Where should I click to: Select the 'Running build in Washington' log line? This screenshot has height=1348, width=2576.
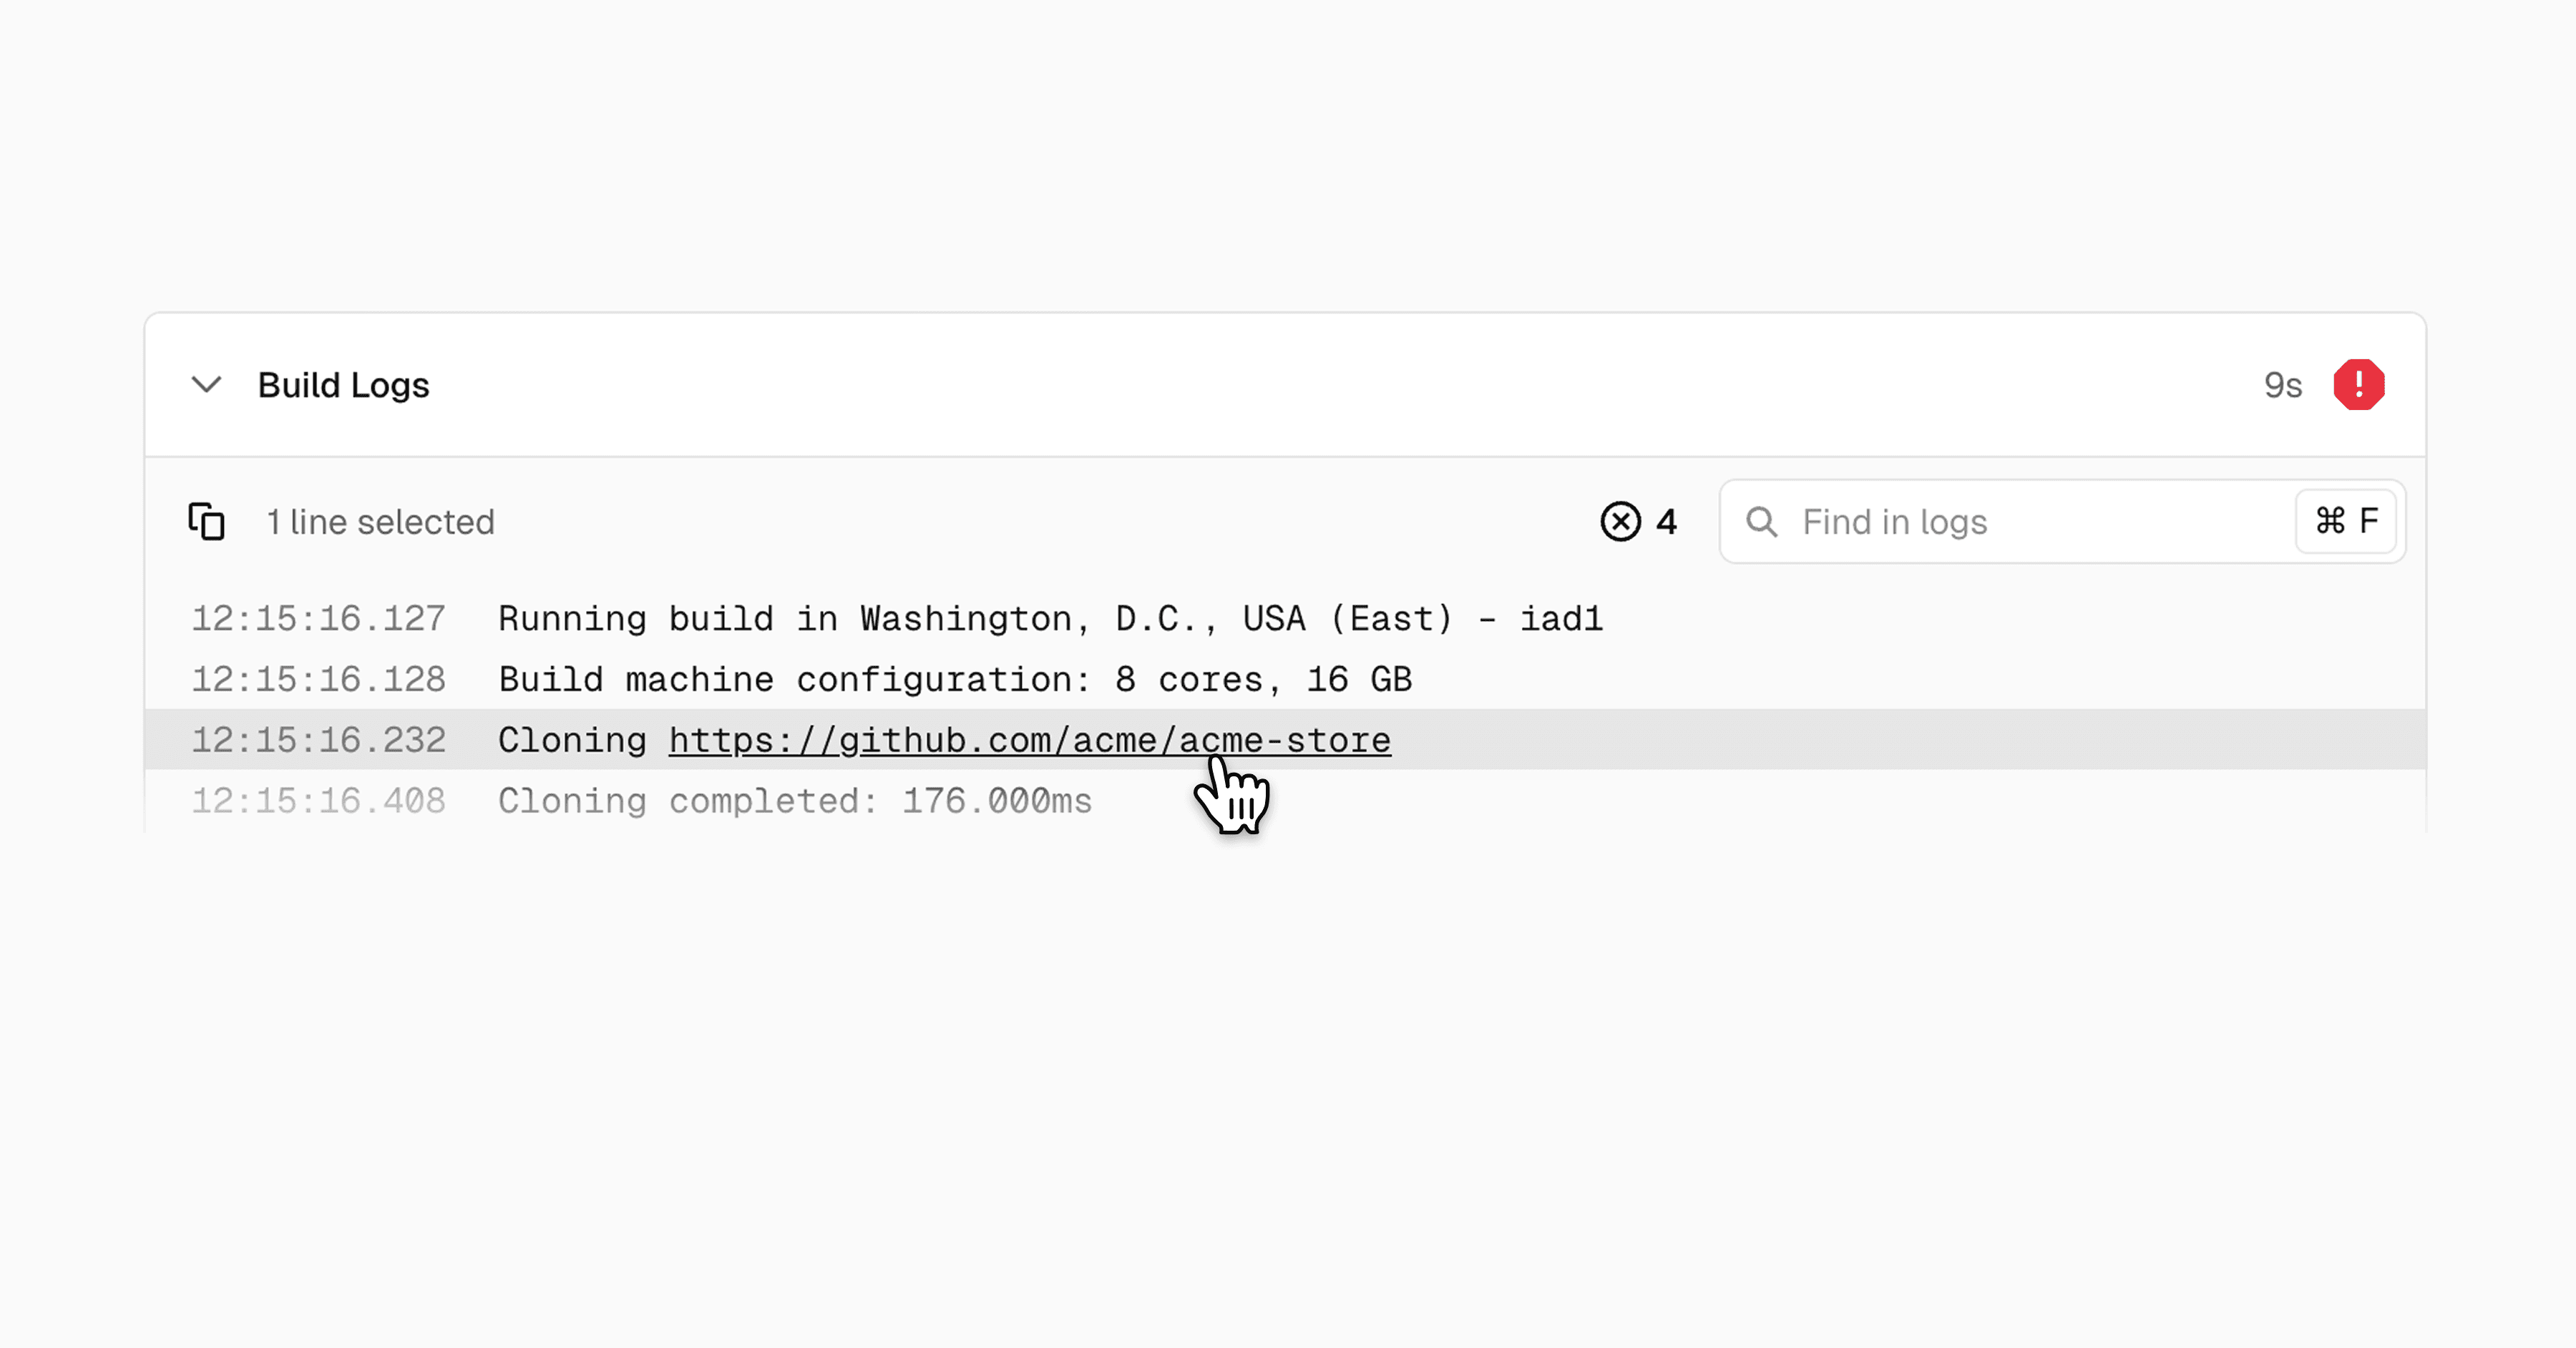[x=1050, y=618]
